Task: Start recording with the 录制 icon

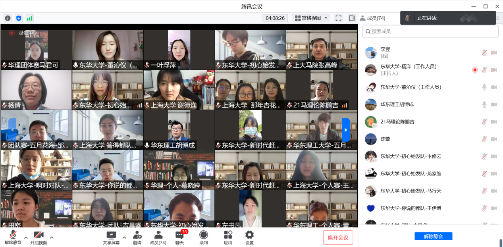Action: [x=204, y=237]
